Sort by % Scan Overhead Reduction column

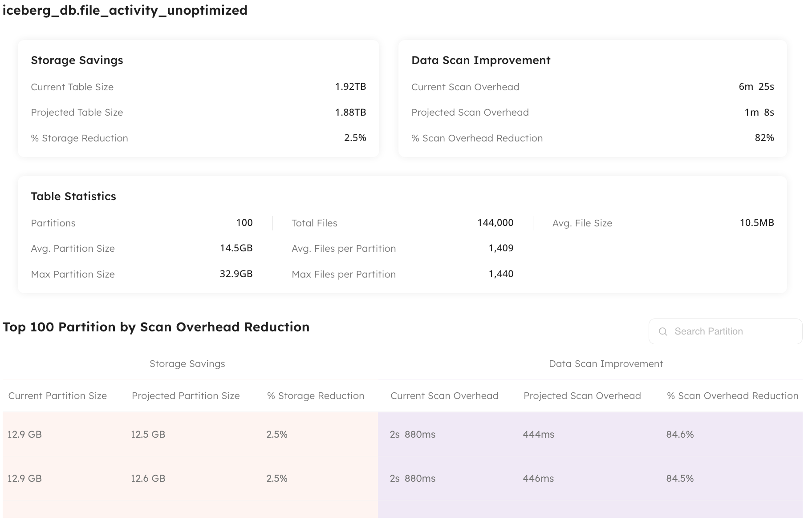[x=732, y=396]
